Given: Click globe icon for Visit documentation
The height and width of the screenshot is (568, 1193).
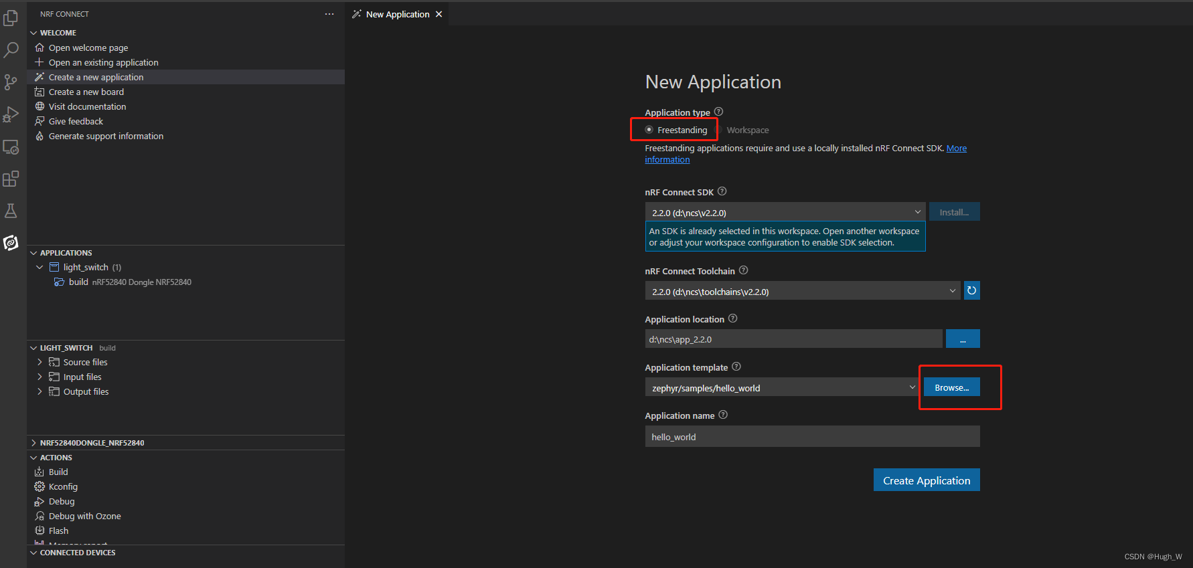Looking at the screenshot, I should [39, 106].
